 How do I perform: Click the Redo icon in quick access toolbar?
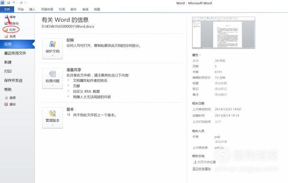[x=21, y=3]
